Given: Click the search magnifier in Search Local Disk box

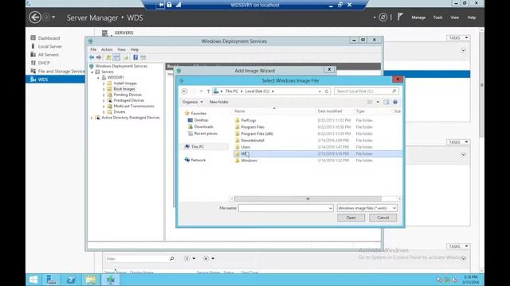Looking at the screenshot, I should pos(394,91).
